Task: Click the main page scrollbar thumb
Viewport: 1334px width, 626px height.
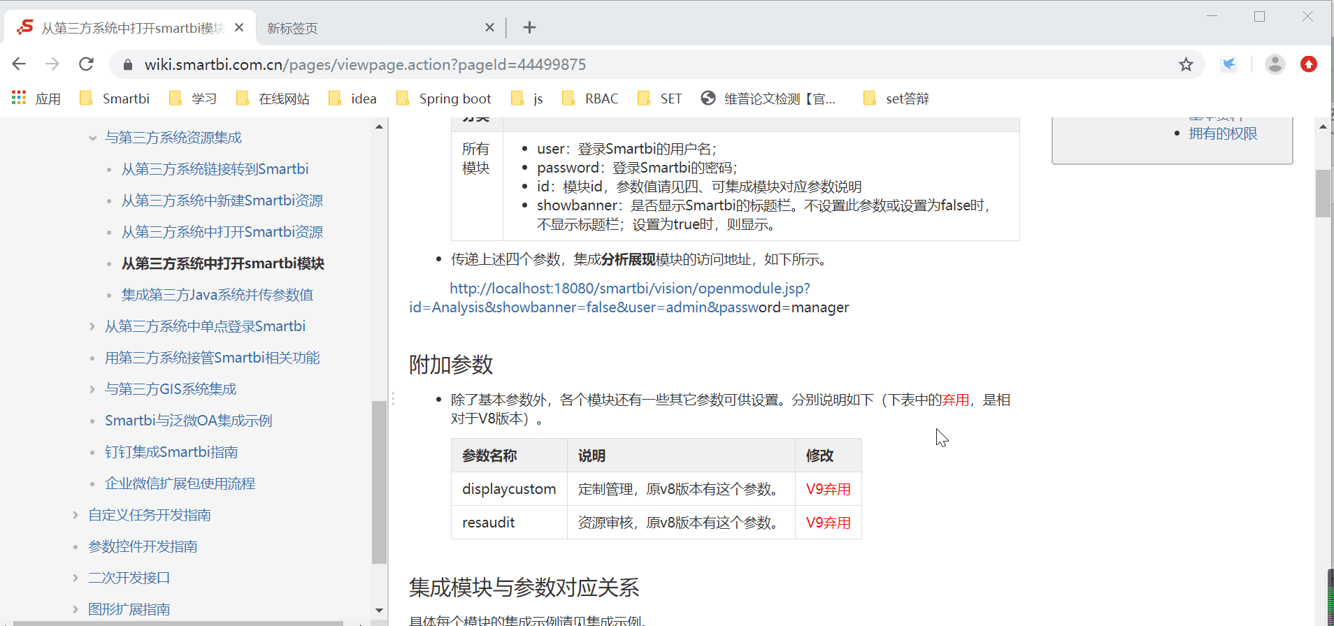Action: coord(1323,194)
